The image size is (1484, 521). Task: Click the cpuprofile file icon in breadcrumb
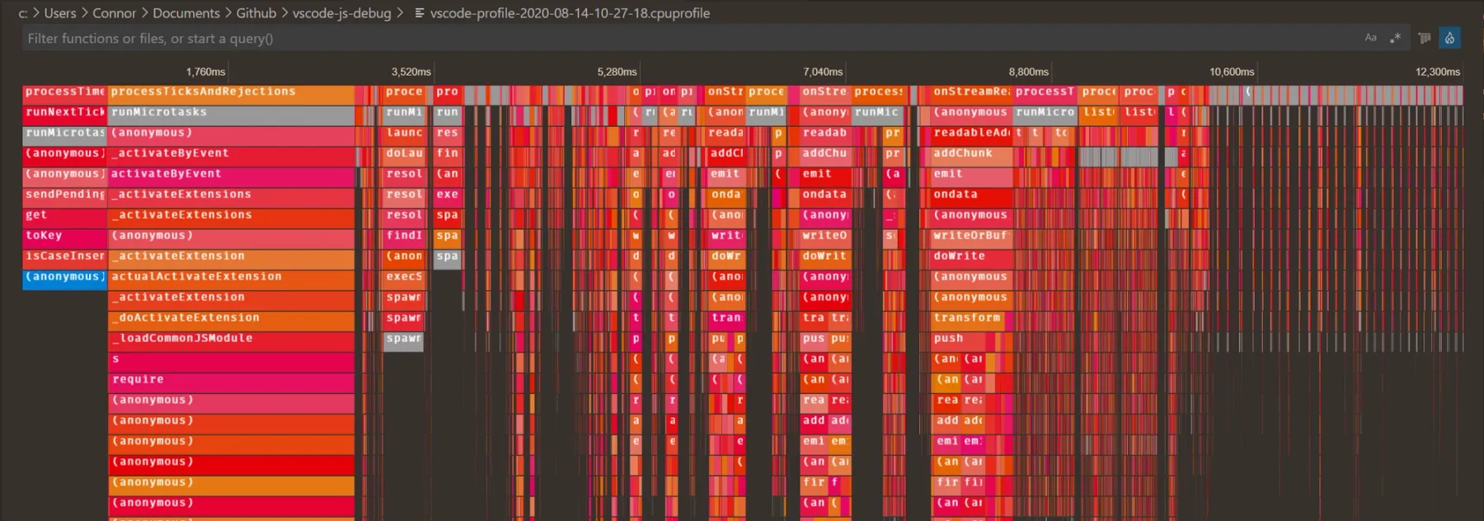tap(419, 13)
